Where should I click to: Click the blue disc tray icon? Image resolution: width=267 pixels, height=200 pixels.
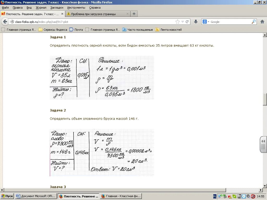[244, 196]
